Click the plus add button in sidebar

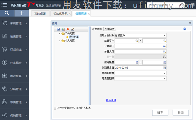22,13
